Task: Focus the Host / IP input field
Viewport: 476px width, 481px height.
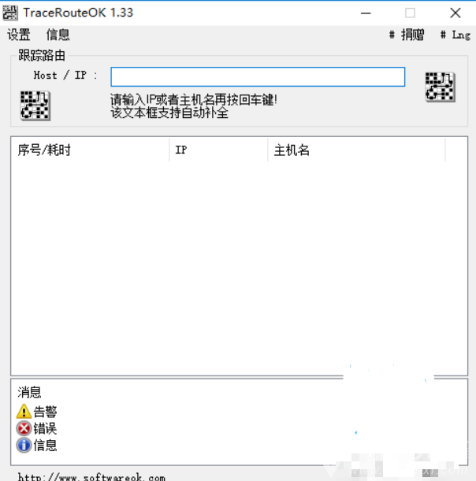Action: pyautogui.click(x=258, y=76)
